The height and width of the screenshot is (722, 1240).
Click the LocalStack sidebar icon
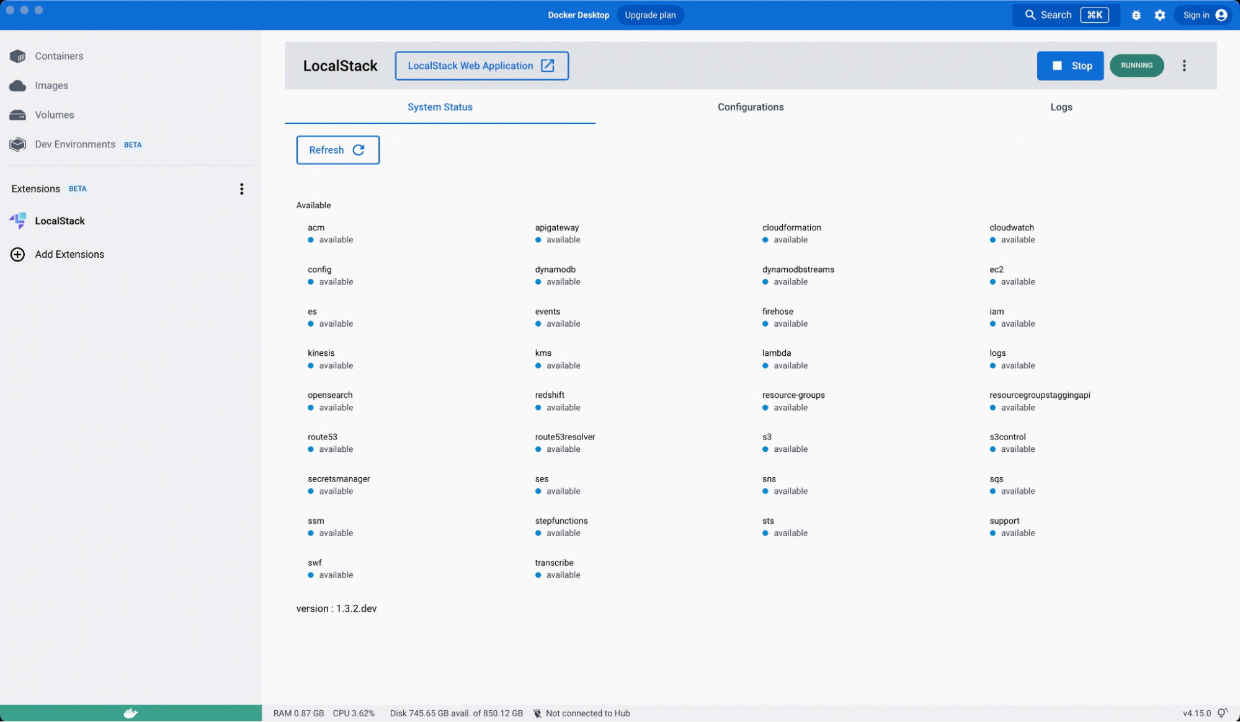click(x=17, y=220)
